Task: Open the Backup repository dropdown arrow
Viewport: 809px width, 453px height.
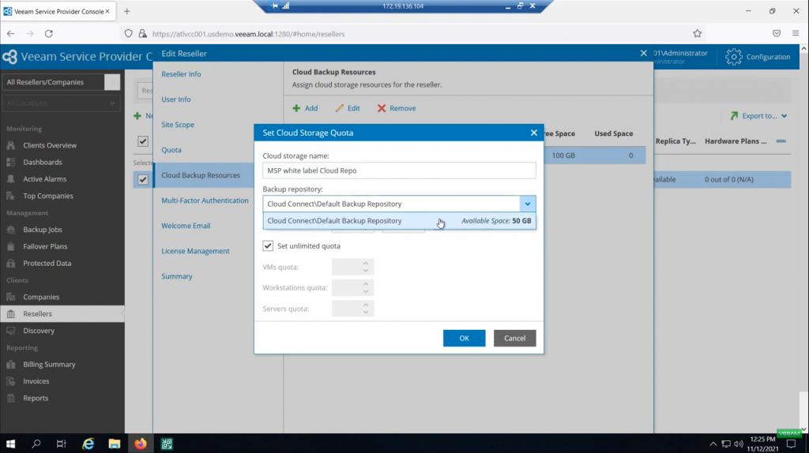Action: click(527, 204)
